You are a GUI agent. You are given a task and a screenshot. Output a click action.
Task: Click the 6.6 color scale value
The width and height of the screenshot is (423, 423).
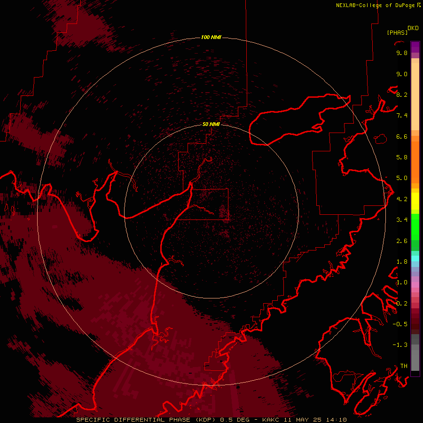coord(402,136)
